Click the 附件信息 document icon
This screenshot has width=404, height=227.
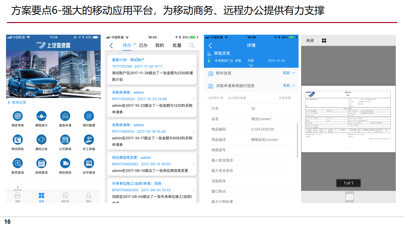(211, 73)
